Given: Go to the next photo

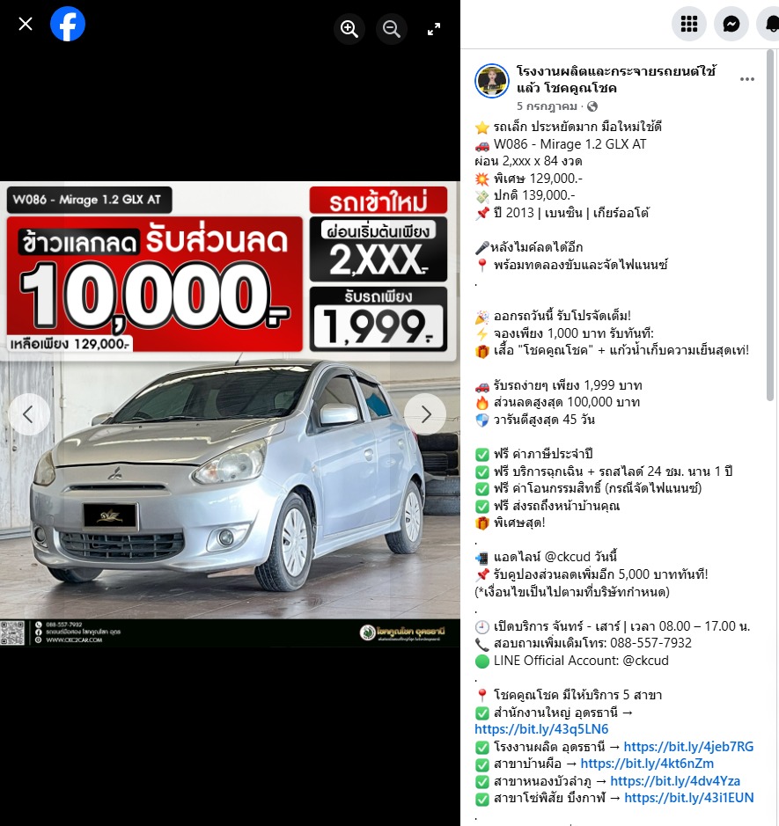Looking at the screenshot, I should [425, 414].
